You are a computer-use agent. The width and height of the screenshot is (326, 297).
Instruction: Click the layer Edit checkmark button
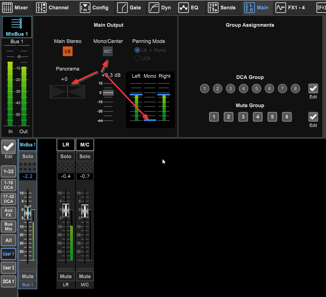8,147
